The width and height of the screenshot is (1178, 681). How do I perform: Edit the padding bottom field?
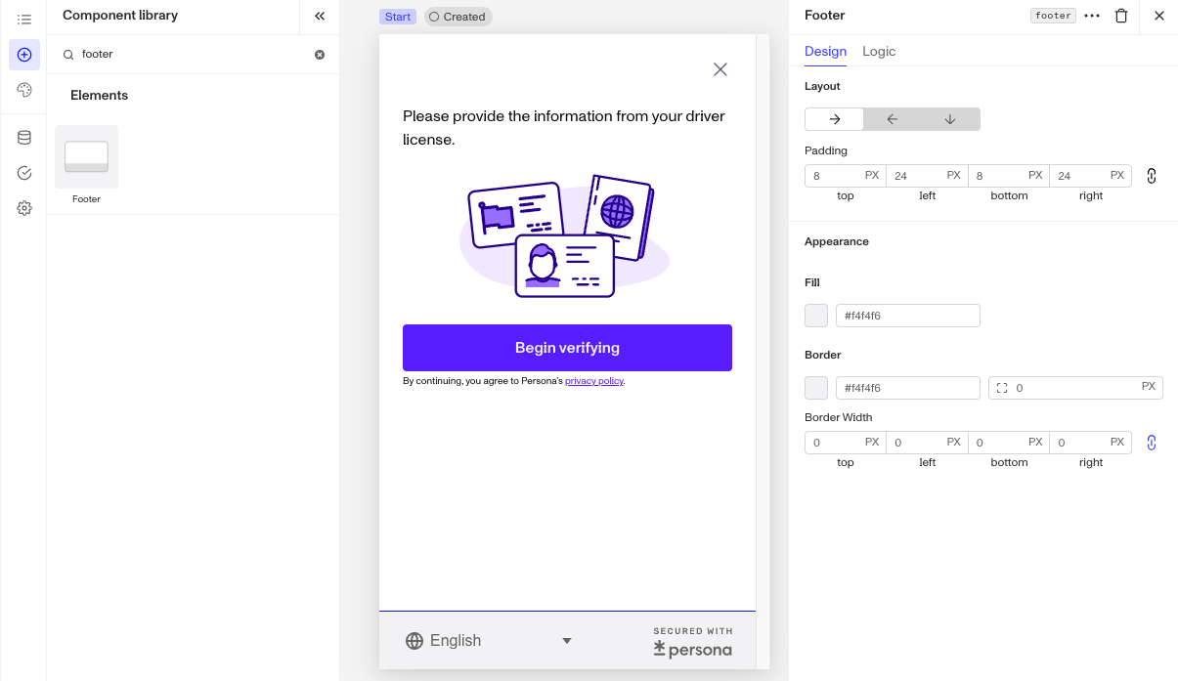(1009, 176)
